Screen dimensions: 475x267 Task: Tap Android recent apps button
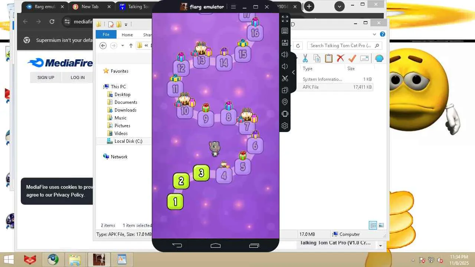click(x=254, y=245)
